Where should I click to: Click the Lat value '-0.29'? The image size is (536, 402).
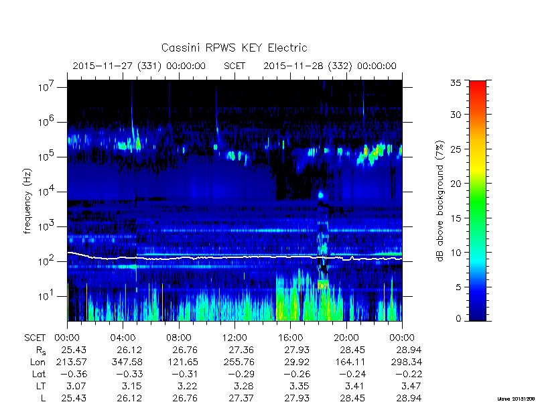click(241, 375)
